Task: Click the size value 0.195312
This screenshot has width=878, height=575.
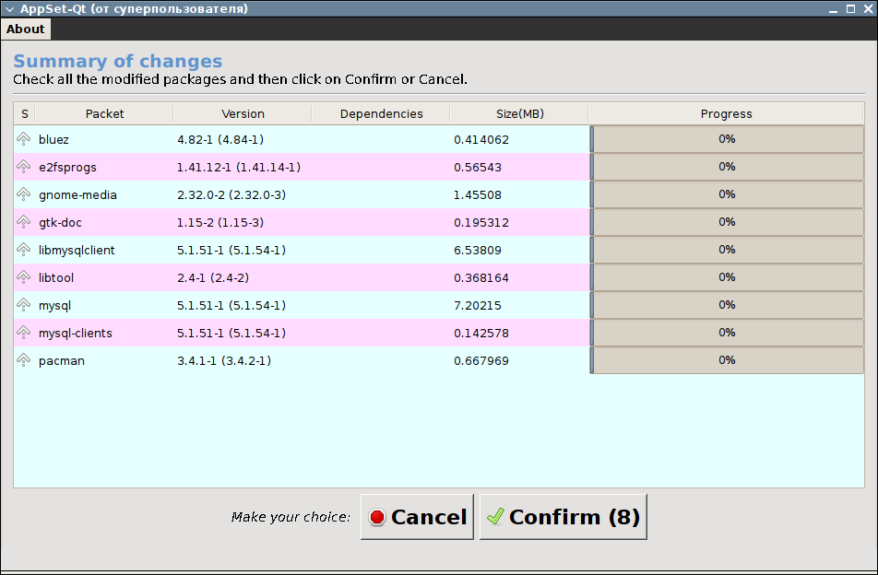Action: (x=481, y=223)
